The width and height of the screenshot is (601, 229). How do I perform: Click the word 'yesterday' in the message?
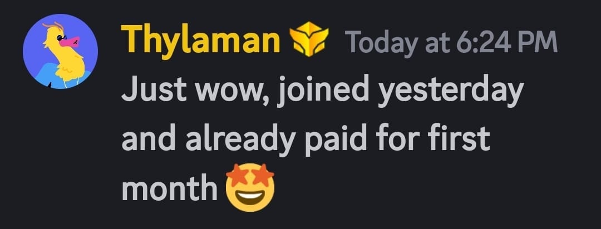pyautogui.click(x=451, y=92)
